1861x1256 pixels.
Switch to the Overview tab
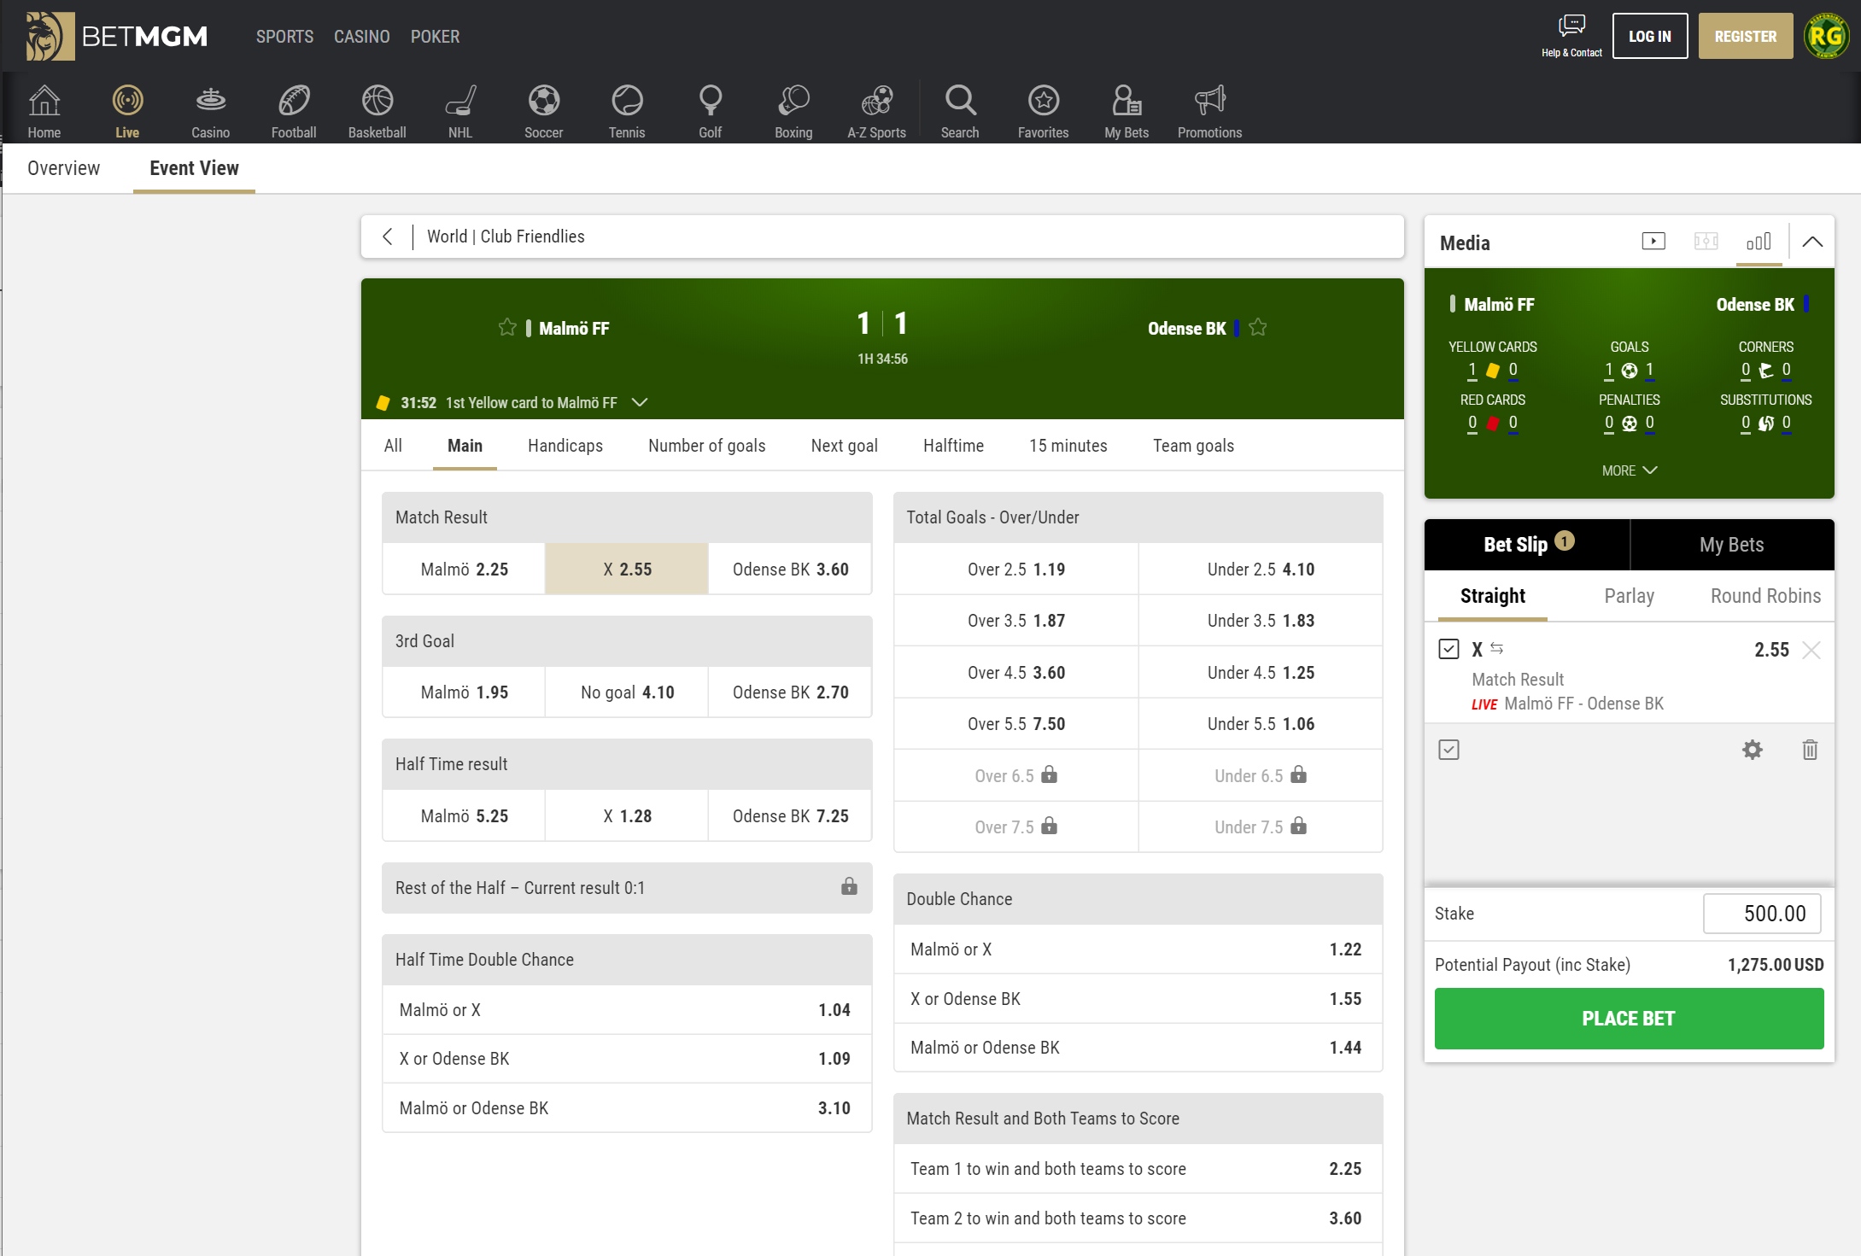pos(64,168)
